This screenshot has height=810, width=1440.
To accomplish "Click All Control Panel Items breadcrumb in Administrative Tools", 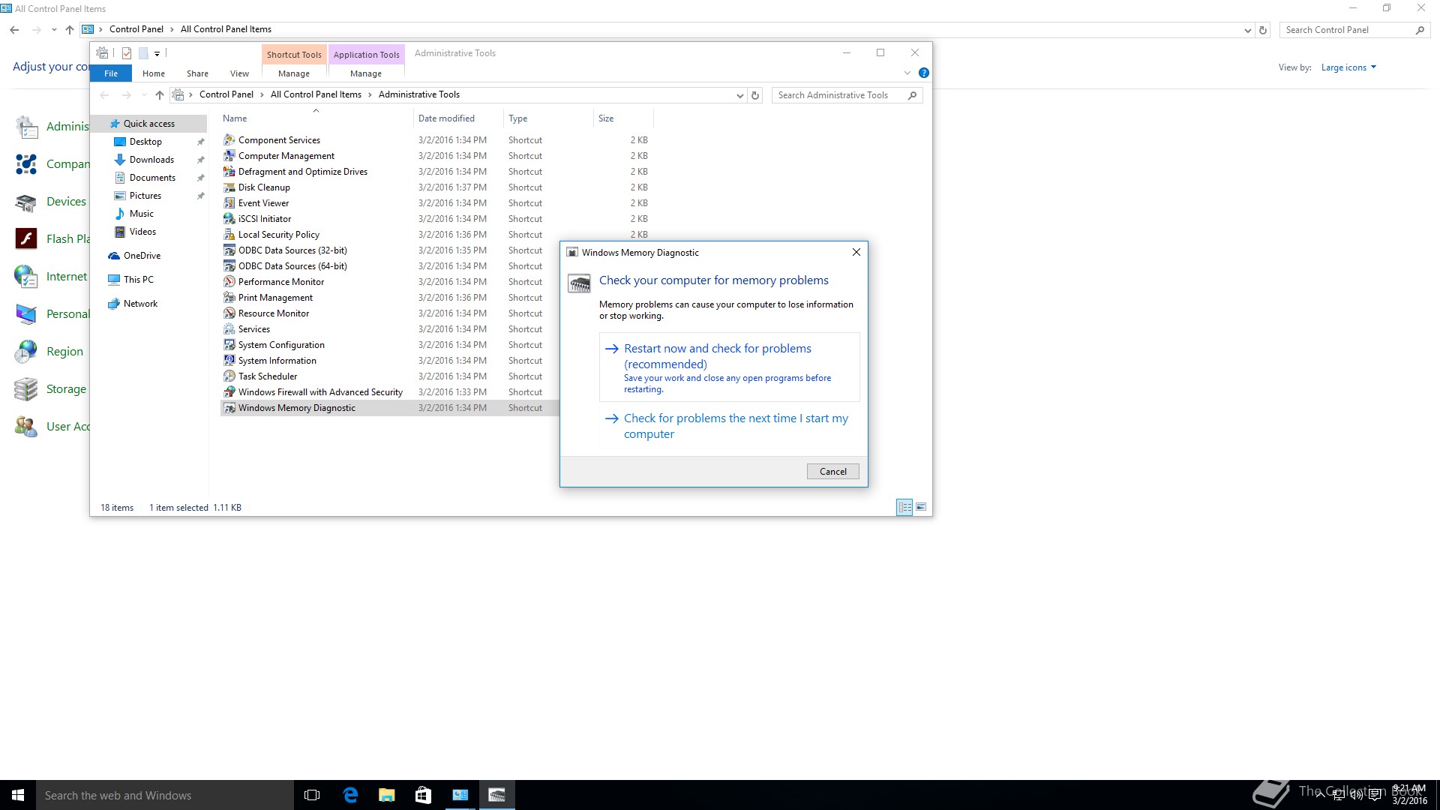I will [316, 94].
